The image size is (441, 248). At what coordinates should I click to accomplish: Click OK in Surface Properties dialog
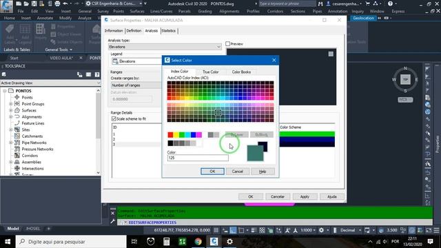pyautogui.click(x=251, y=196)
